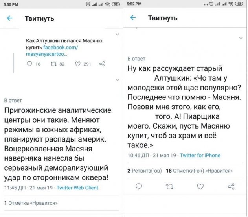Like the right tweet with heart icon
The width and height of the screenshot is (248, 217).
200,186
